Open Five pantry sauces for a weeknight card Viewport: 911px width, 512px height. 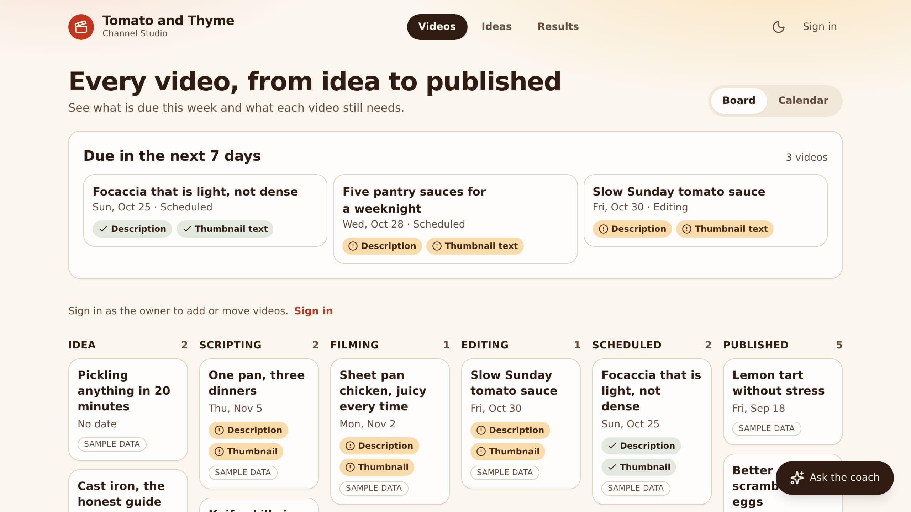455,219
